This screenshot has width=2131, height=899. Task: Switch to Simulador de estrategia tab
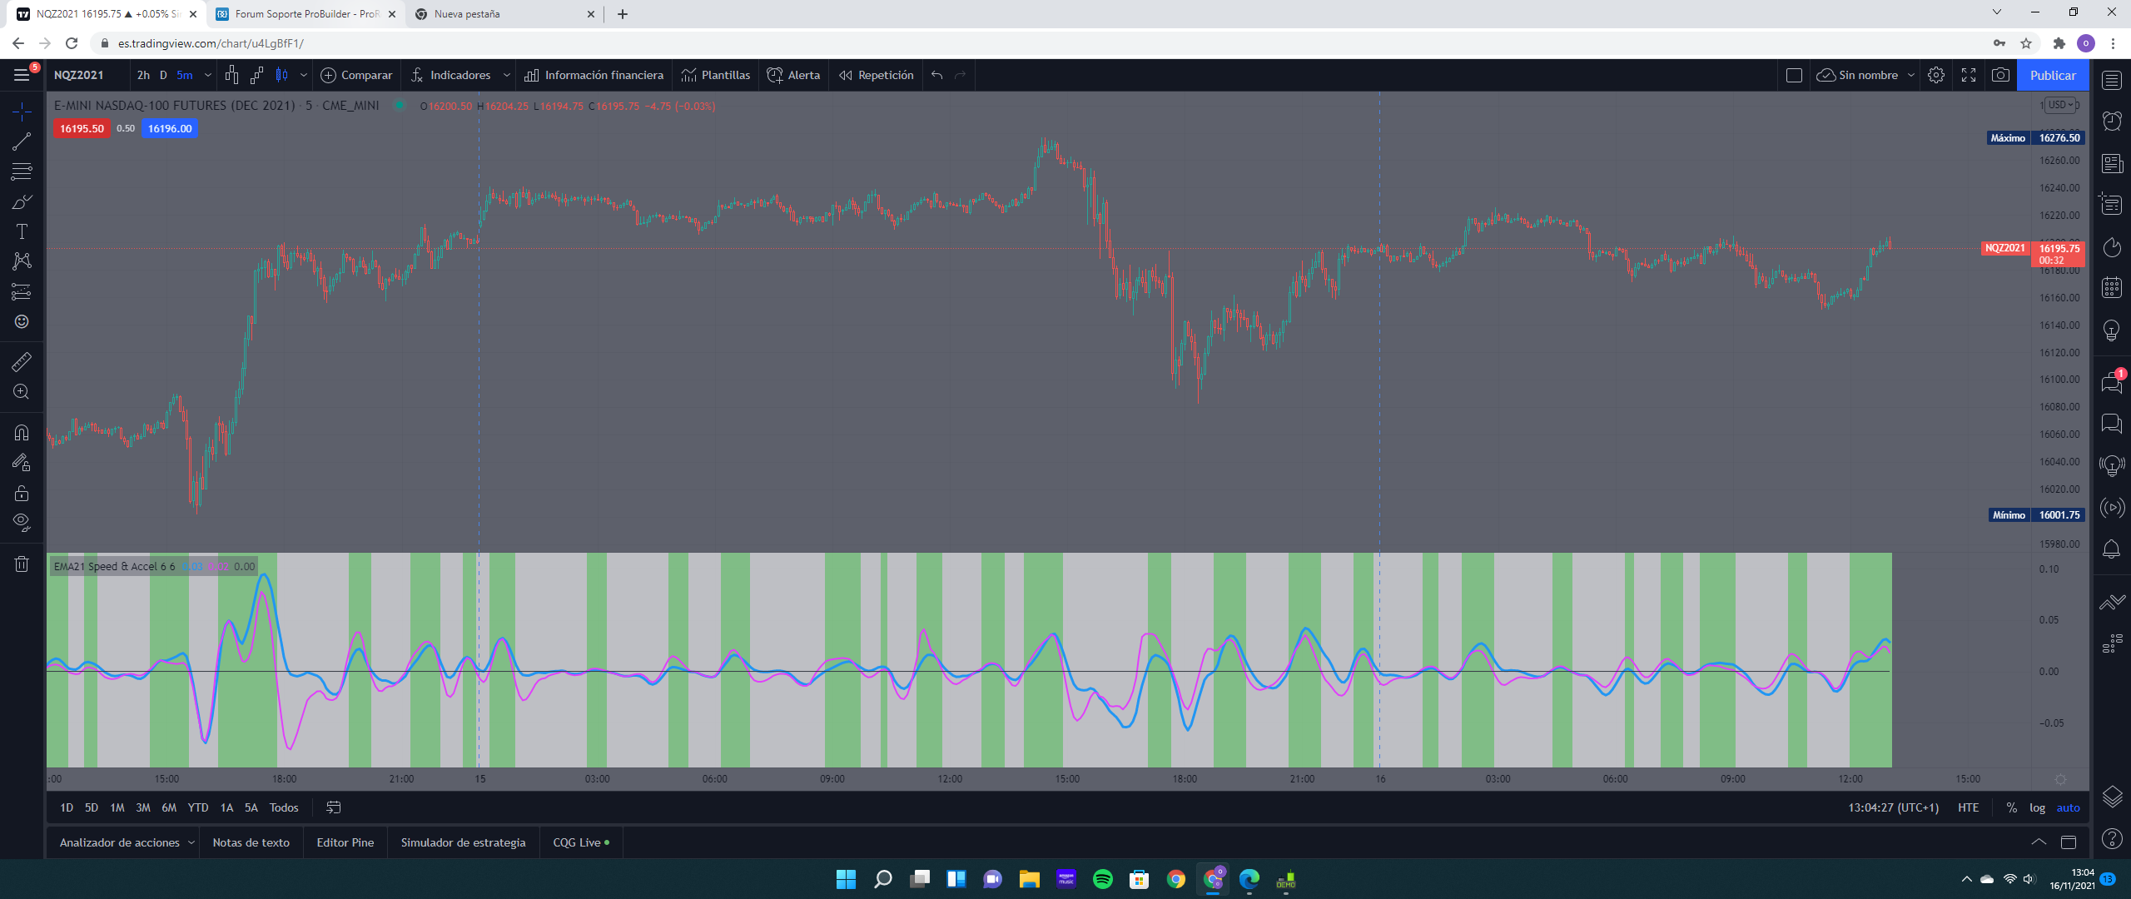click(463, 842)
